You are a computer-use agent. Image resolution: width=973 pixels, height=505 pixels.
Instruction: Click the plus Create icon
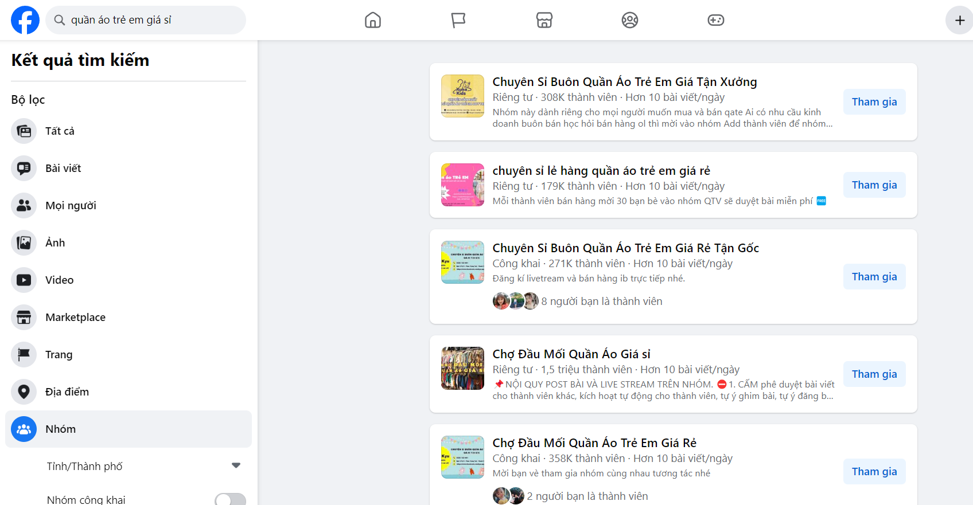coord(959,20)
